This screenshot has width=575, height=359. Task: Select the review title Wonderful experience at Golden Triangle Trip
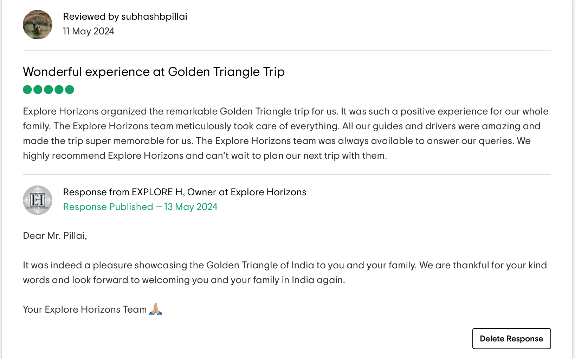coord(154,72)
